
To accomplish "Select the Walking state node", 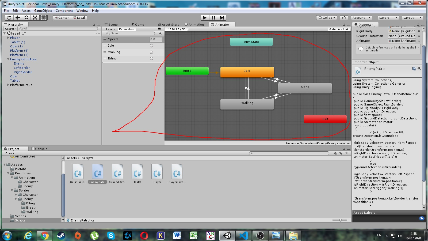I will (247, 104).
